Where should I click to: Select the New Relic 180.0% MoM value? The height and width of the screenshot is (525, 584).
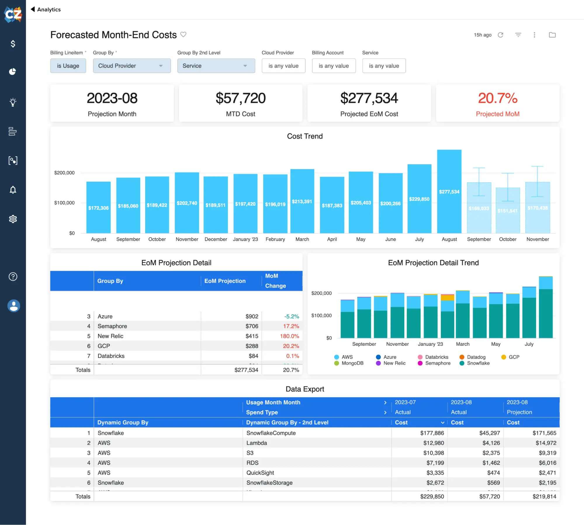click(290, 336)
